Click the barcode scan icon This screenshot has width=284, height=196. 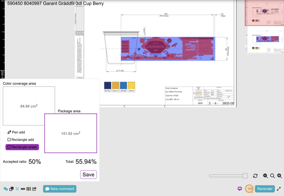29,189
